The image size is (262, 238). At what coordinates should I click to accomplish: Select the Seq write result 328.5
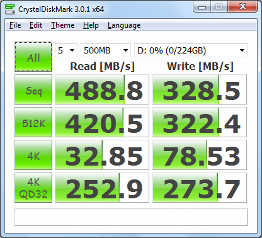pyautogui.click(x=200, y=89)
